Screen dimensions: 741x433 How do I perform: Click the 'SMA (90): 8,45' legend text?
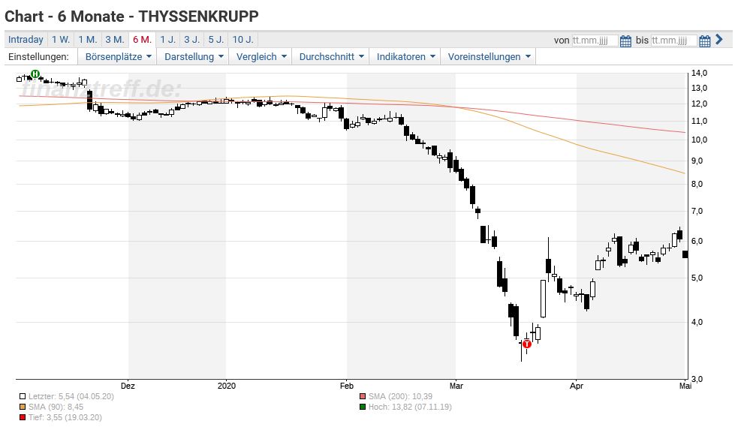(56, 407)
